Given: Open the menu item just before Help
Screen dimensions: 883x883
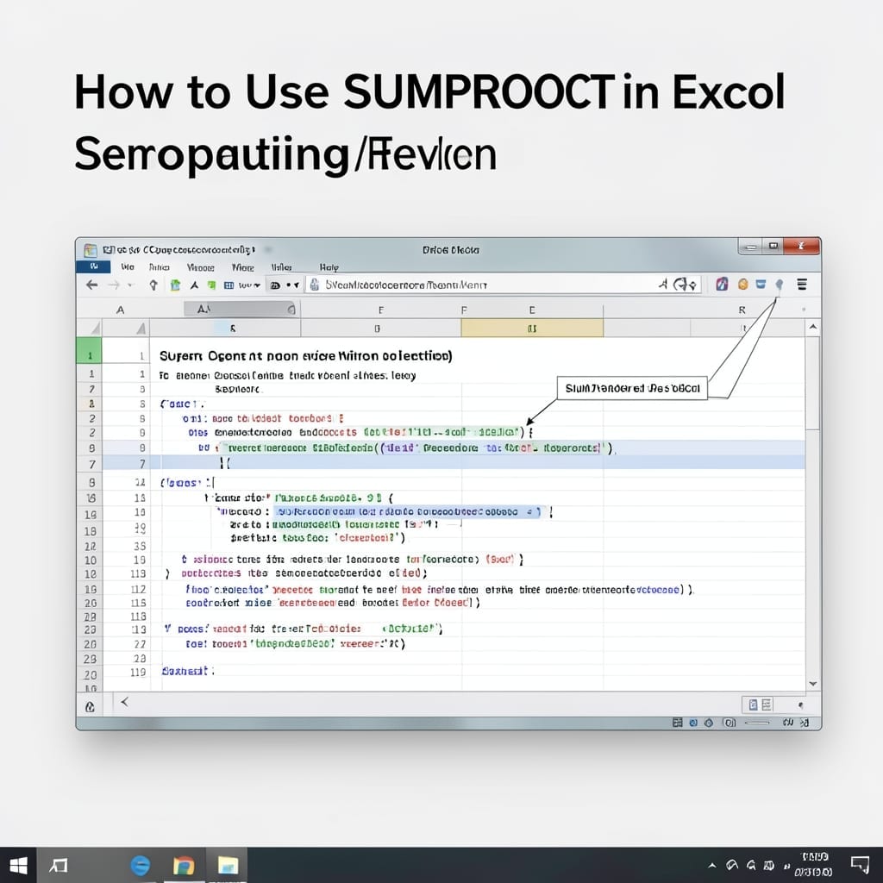Looking at the screenshot, I should click(x=282, y=267).
